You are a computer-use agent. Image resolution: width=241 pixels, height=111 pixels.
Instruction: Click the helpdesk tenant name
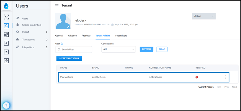(80, 21)
